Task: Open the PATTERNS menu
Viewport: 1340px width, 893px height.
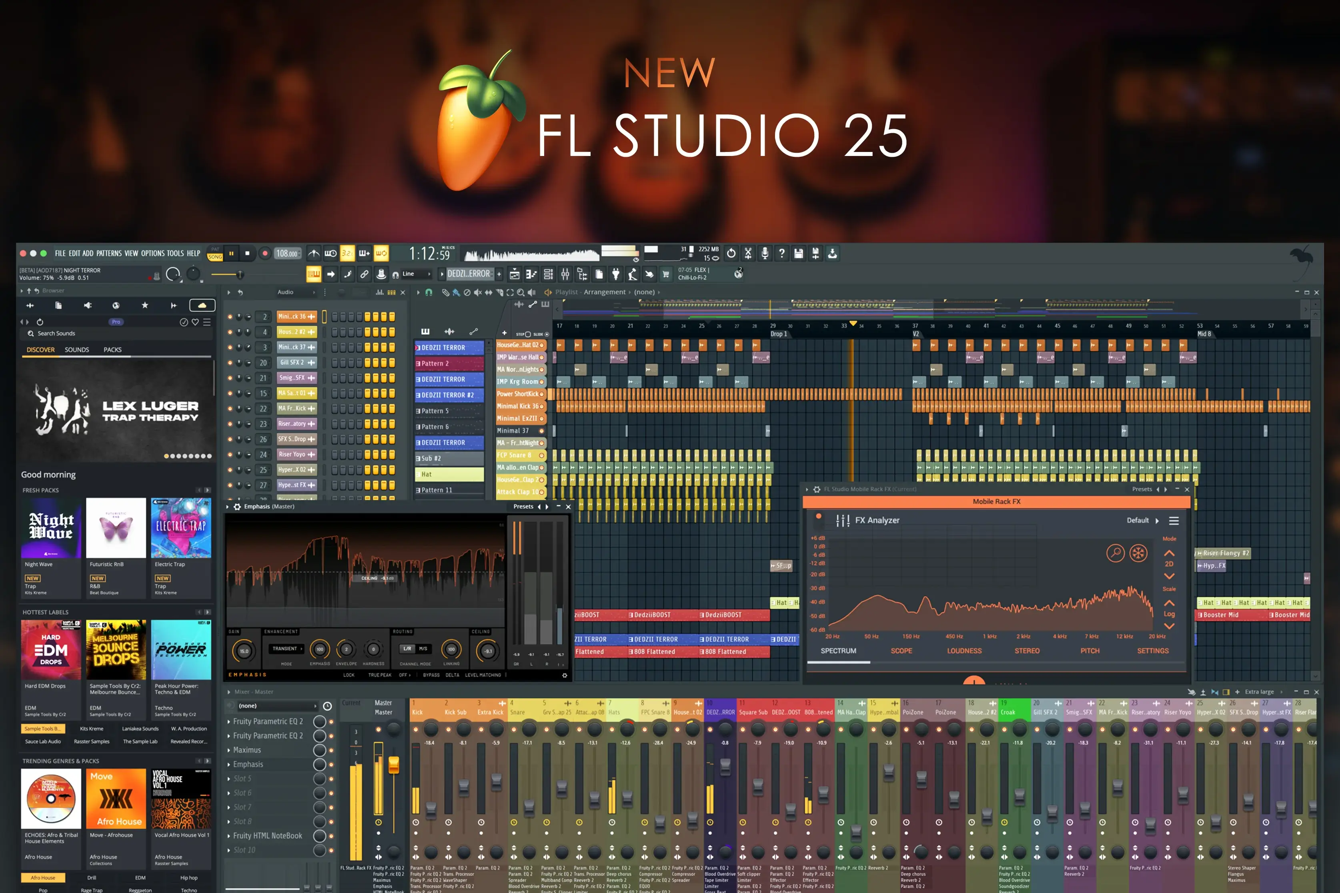Action: (108, 254)
